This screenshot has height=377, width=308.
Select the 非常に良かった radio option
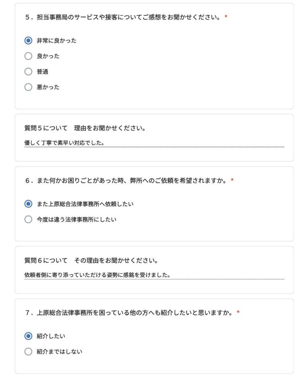(x=28, y=40)
